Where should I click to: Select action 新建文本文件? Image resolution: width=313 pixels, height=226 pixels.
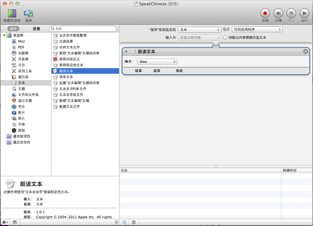(85, 107)
